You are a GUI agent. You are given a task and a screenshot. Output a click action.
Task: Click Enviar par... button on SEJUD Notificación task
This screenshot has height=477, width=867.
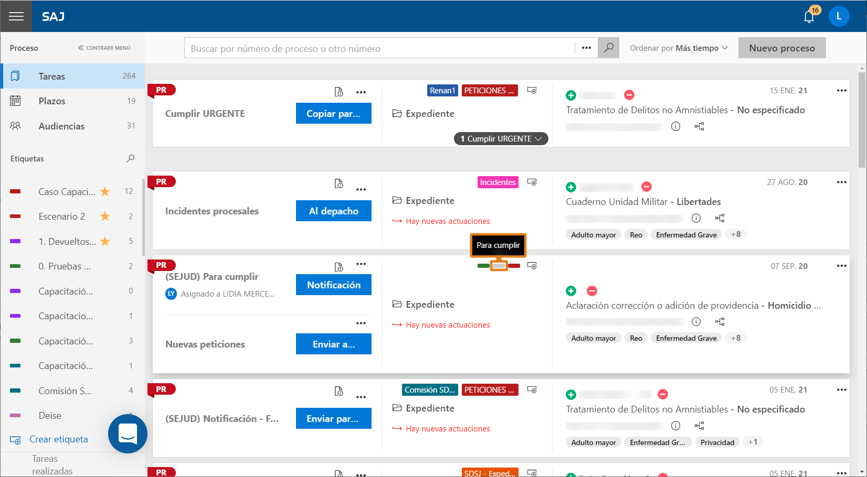point(334,418)
